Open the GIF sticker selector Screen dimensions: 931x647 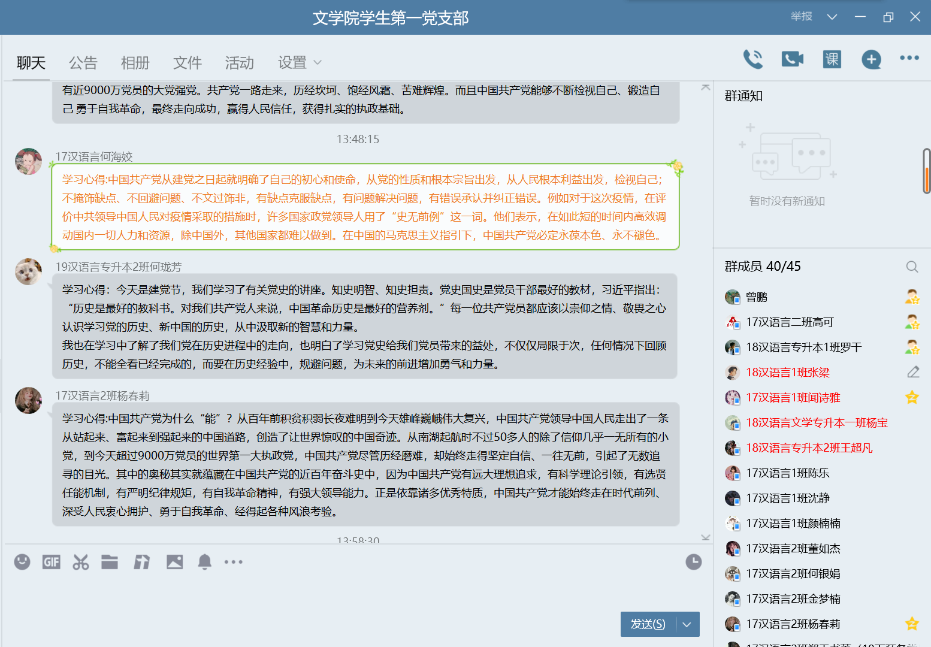click(x=52, y=562)
